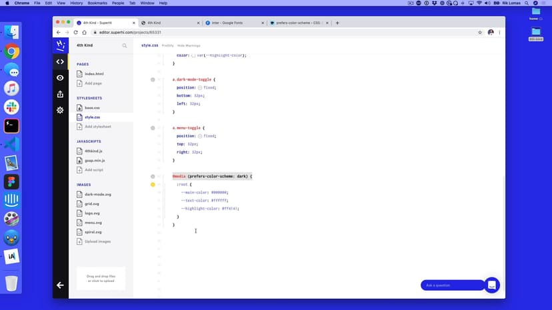Toggle the yellow marker beside :root line
Image resolution: width=552 pixels, height=310 pixels.
pyautogui.click(x=153, y=184)
